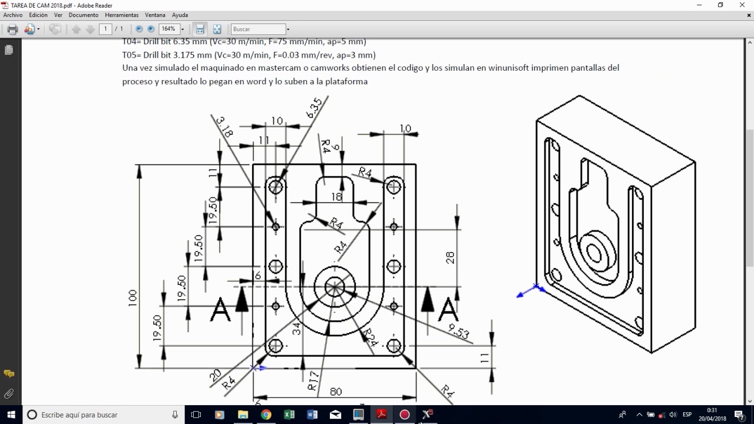Open the Ventana menu
The width and height of the screenshot is (754, 424).
(x=156, y=15)
